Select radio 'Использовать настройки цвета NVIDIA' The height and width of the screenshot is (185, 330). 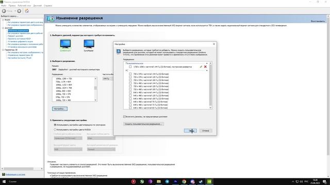click(x=55, y=129)
